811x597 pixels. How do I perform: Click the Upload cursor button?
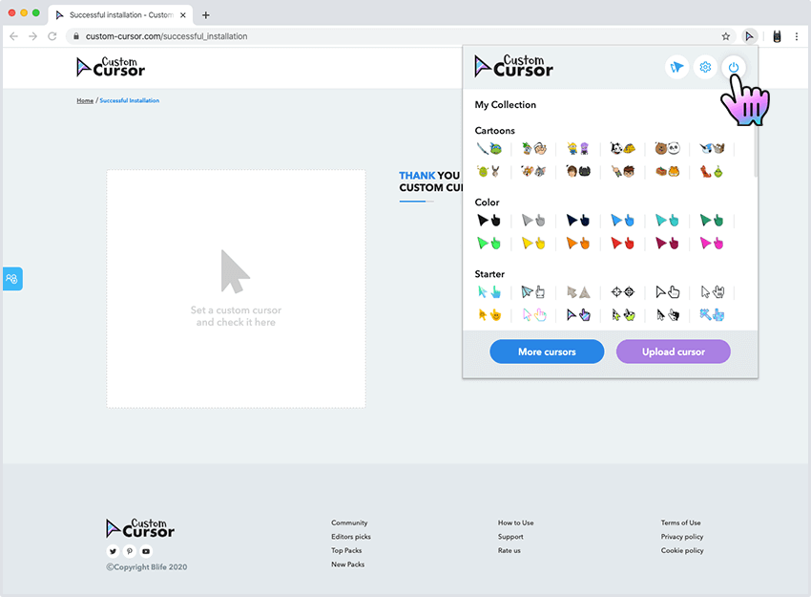point(674,352)
